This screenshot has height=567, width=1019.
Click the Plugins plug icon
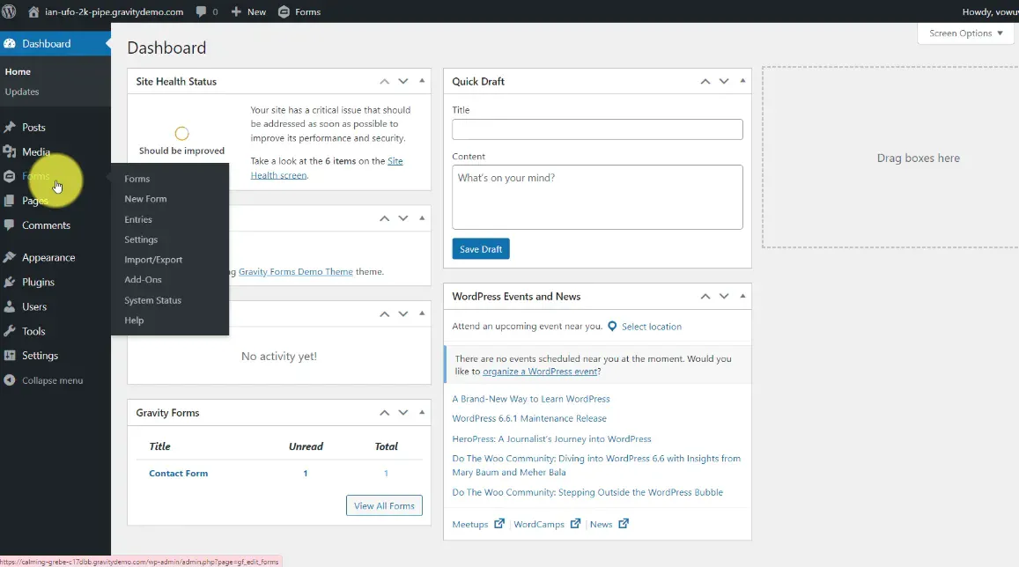pyautogui.click(x=10, y=283)
